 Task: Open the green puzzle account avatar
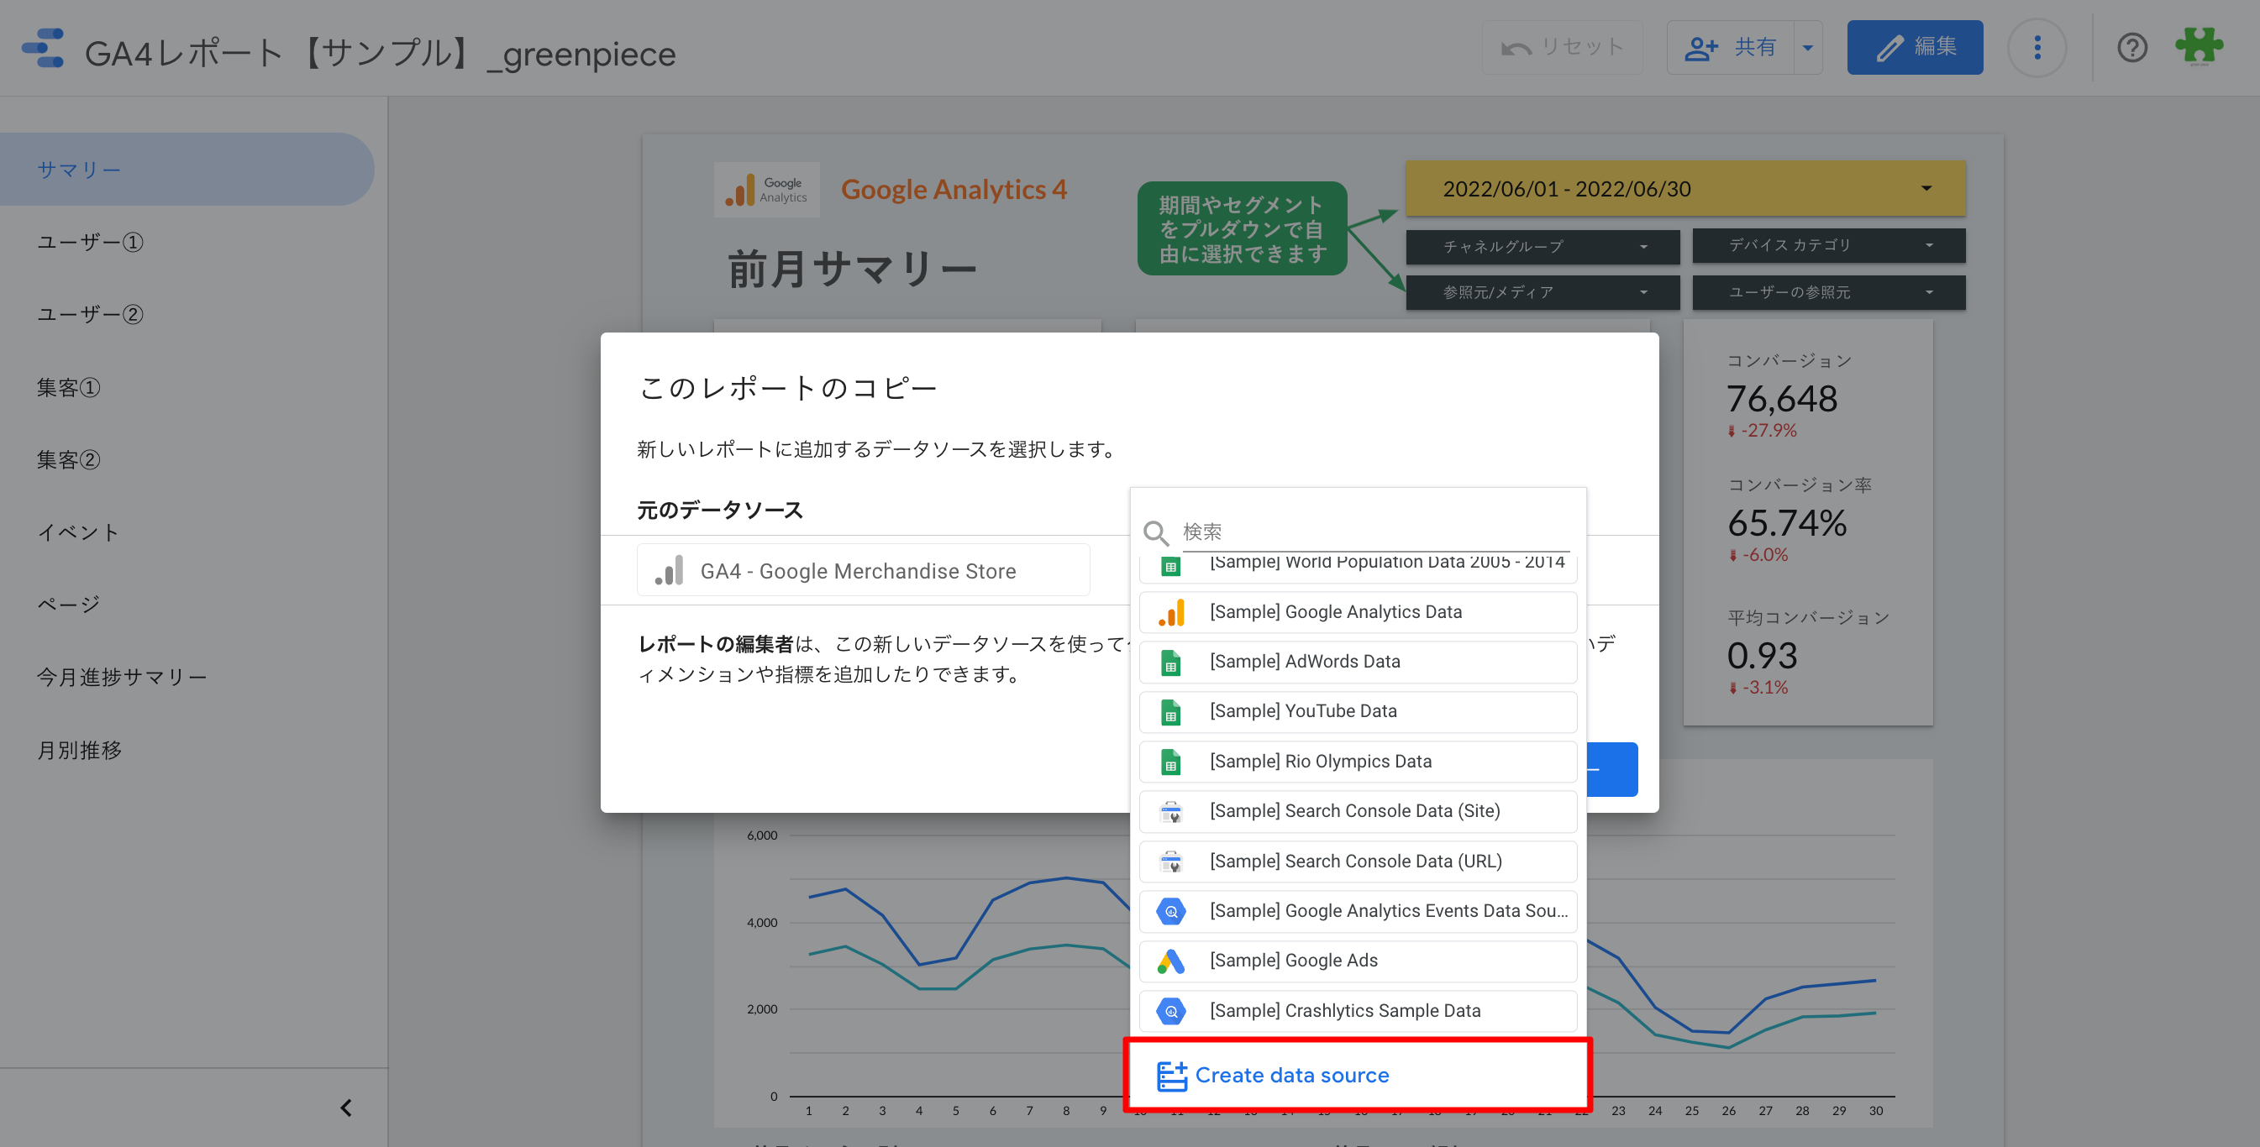point(2199,46)
